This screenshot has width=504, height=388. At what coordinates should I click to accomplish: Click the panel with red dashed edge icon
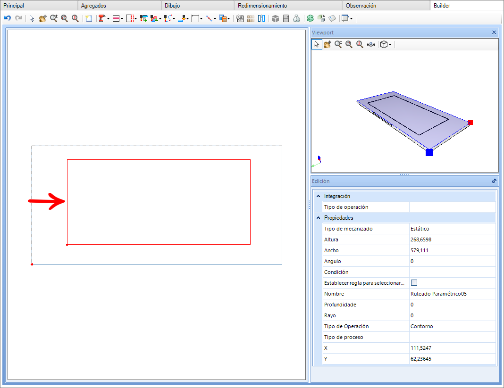pyautogui.click(x=129, y=18)
